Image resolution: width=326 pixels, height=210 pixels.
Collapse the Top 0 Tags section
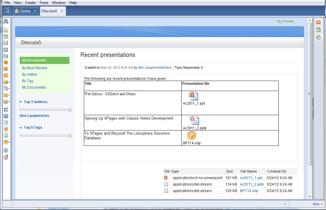[x=20, y=128]
